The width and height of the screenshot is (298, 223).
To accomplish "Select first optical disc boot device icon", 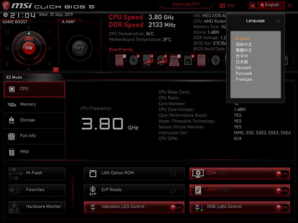I will [134, 60].
